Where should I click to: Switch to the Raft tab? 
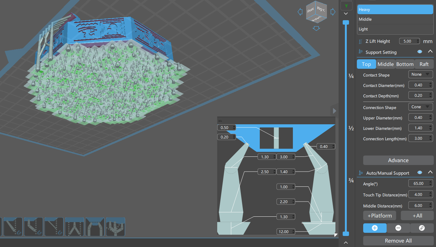coord(424,64)
